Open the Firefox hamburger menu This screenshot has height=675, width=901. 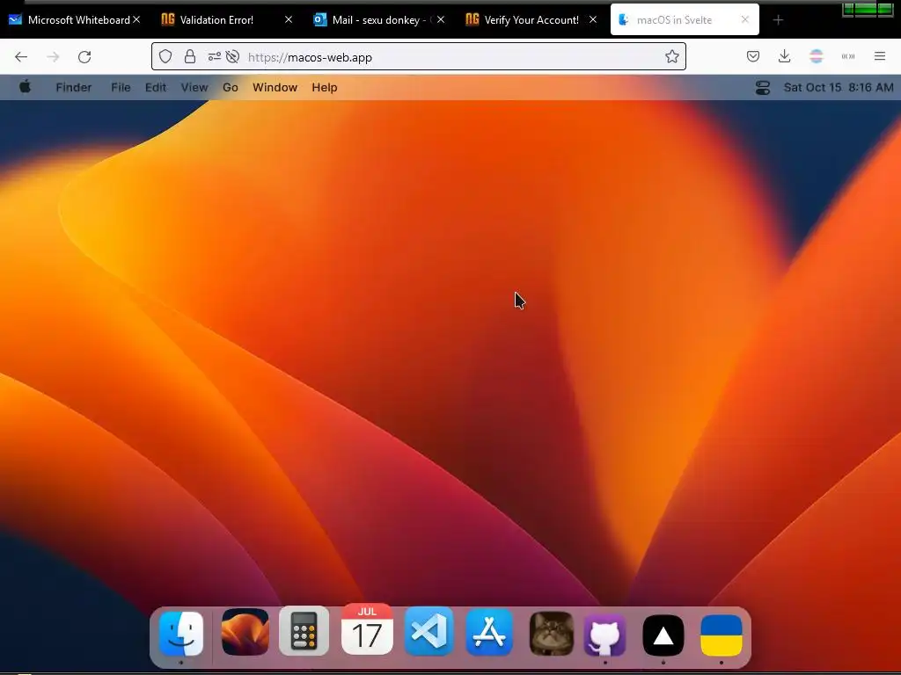point(880,56)
